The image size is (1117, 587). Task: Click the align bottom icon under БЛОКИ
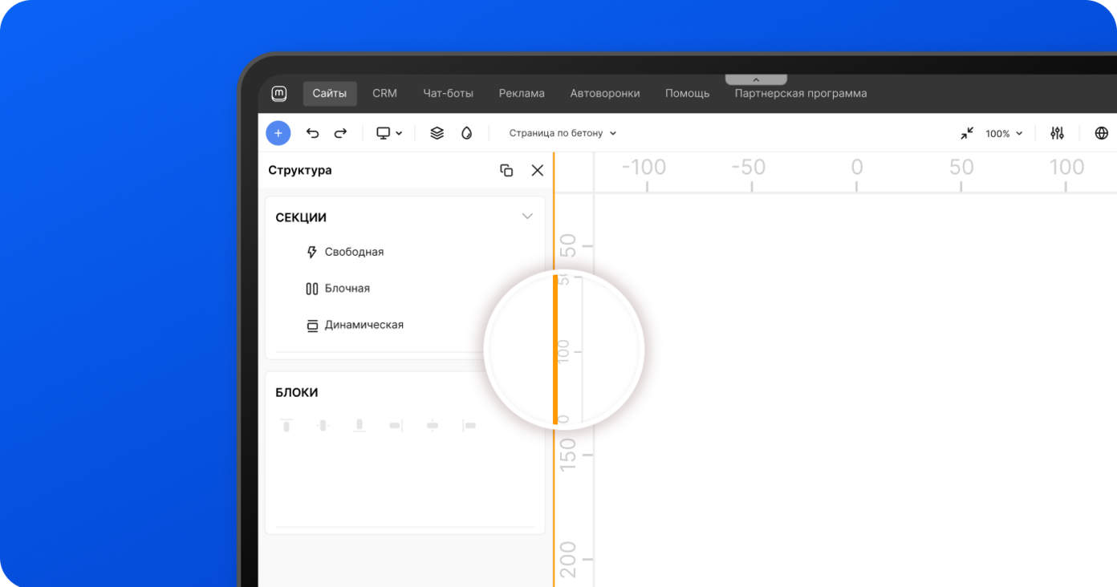(359, 425)
